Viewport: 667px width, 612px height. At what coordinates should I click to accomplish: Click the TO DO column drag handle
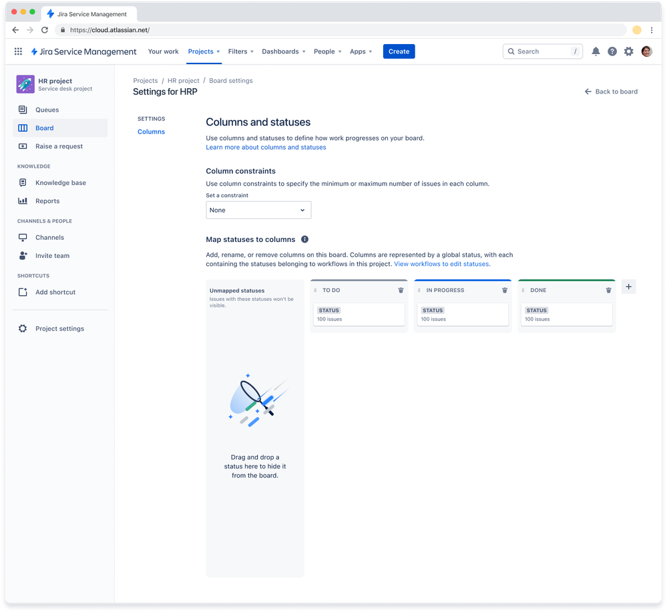[315, 290]
